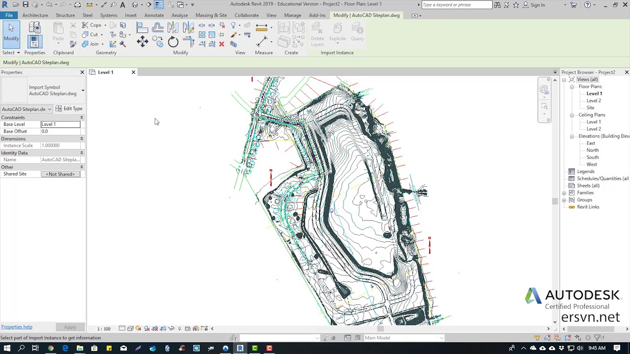Collapse the Constraints section in Properties
The height and width of the screenshot is (354, 630).
(82, 118)
